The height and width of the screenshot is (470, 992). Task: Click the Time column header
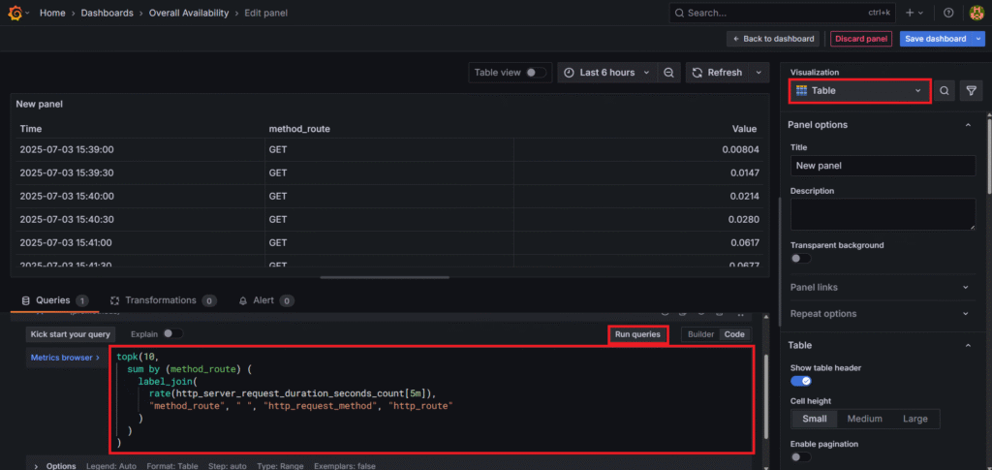coord(30,129)
